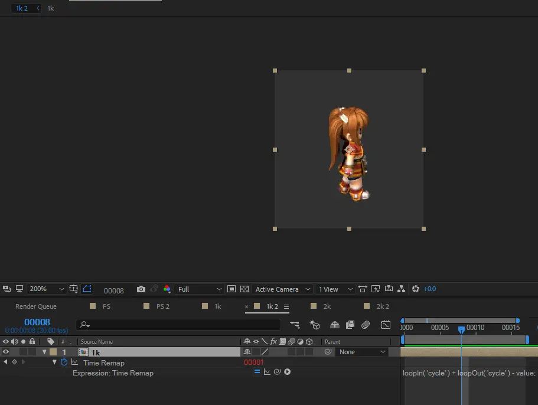This screenshot has height=405, width=538.
Task: Click the expression pick whip icon
Action: click(x=277, y=372)
